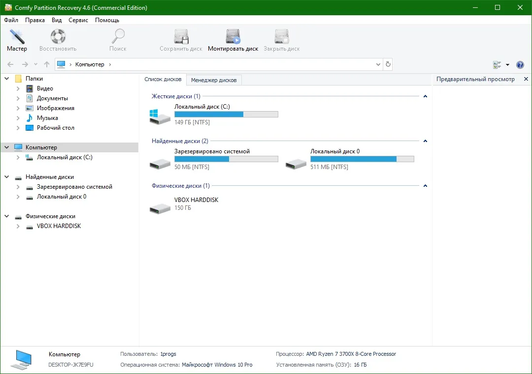Click the application icon in the title bar
Screen dimensions: 532x374
click(x=8, y=7)
